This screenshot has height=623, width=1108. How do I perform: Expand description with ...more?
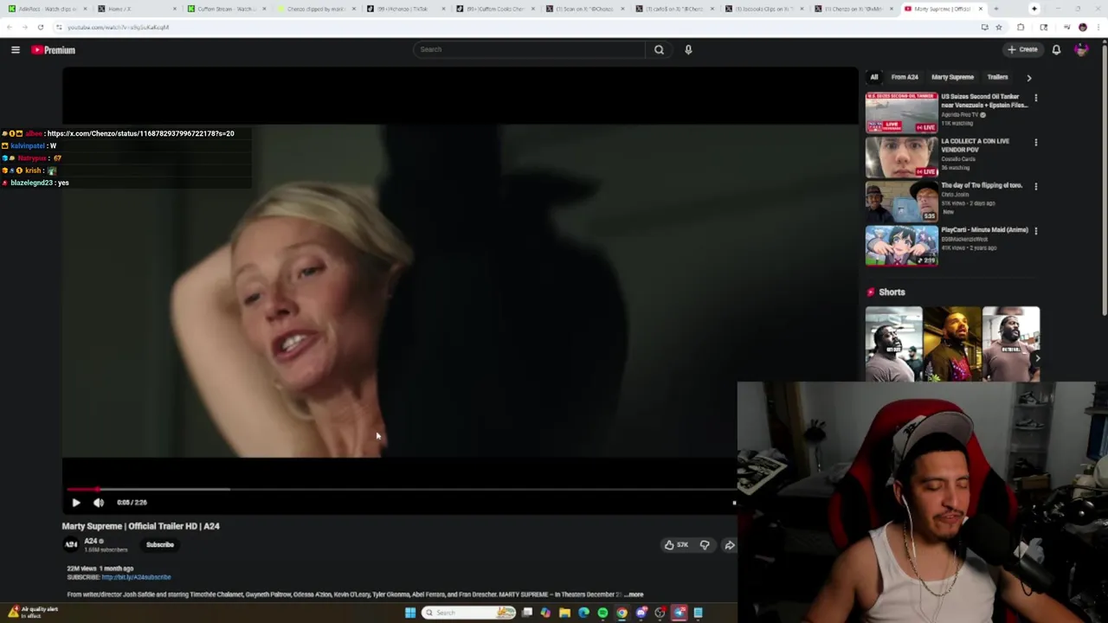point(635,594)
